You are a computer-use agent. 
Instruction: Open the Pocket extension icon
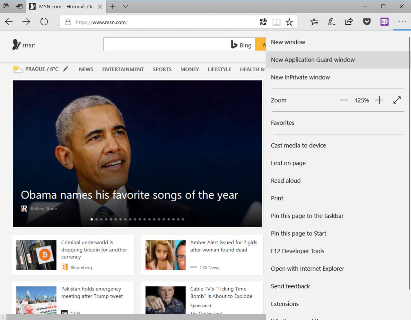pos(367,21)
